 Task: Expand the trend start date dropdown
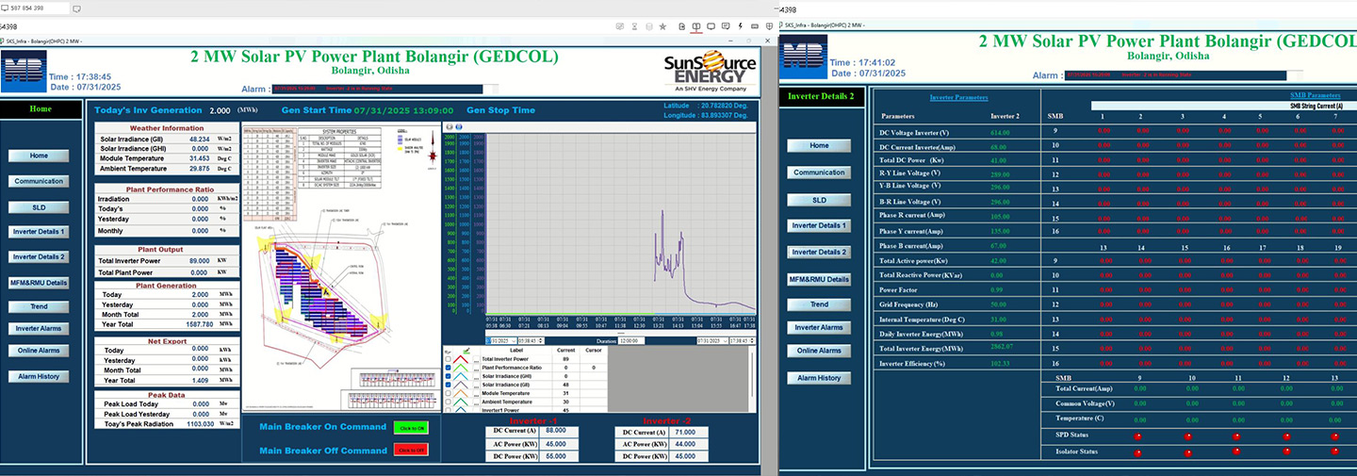tap(515, 340)
